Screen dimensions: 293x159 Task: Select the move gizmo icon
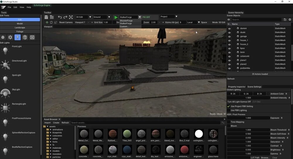point(47,22)
